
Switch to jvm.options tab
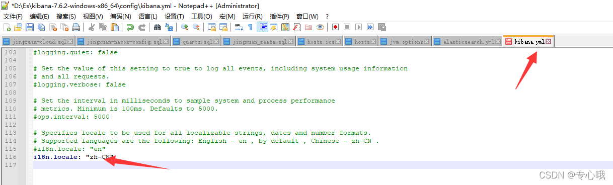pyautogui.click(x=405, y=42)
